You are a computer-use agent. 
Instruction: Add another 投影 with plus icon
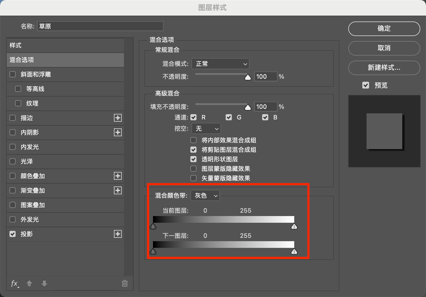[x=118, y=234]
